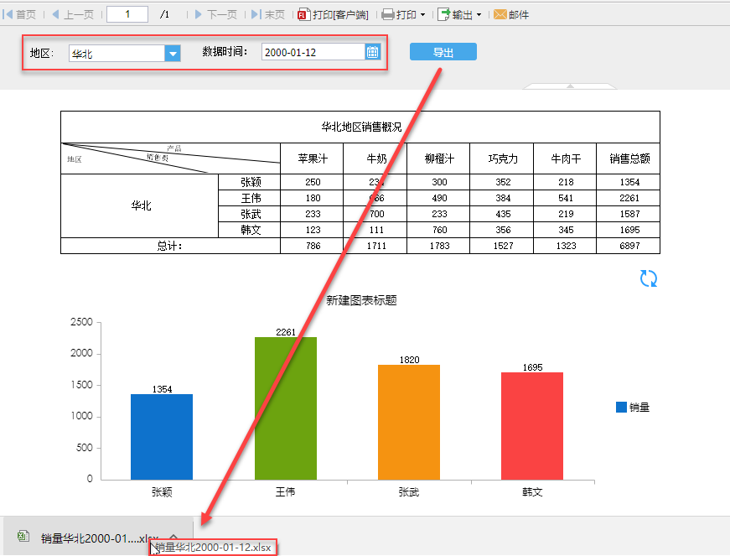Viewport: 730px width, 556px height.
Task: Go to first page (首页)
Action: coord(19,14)
